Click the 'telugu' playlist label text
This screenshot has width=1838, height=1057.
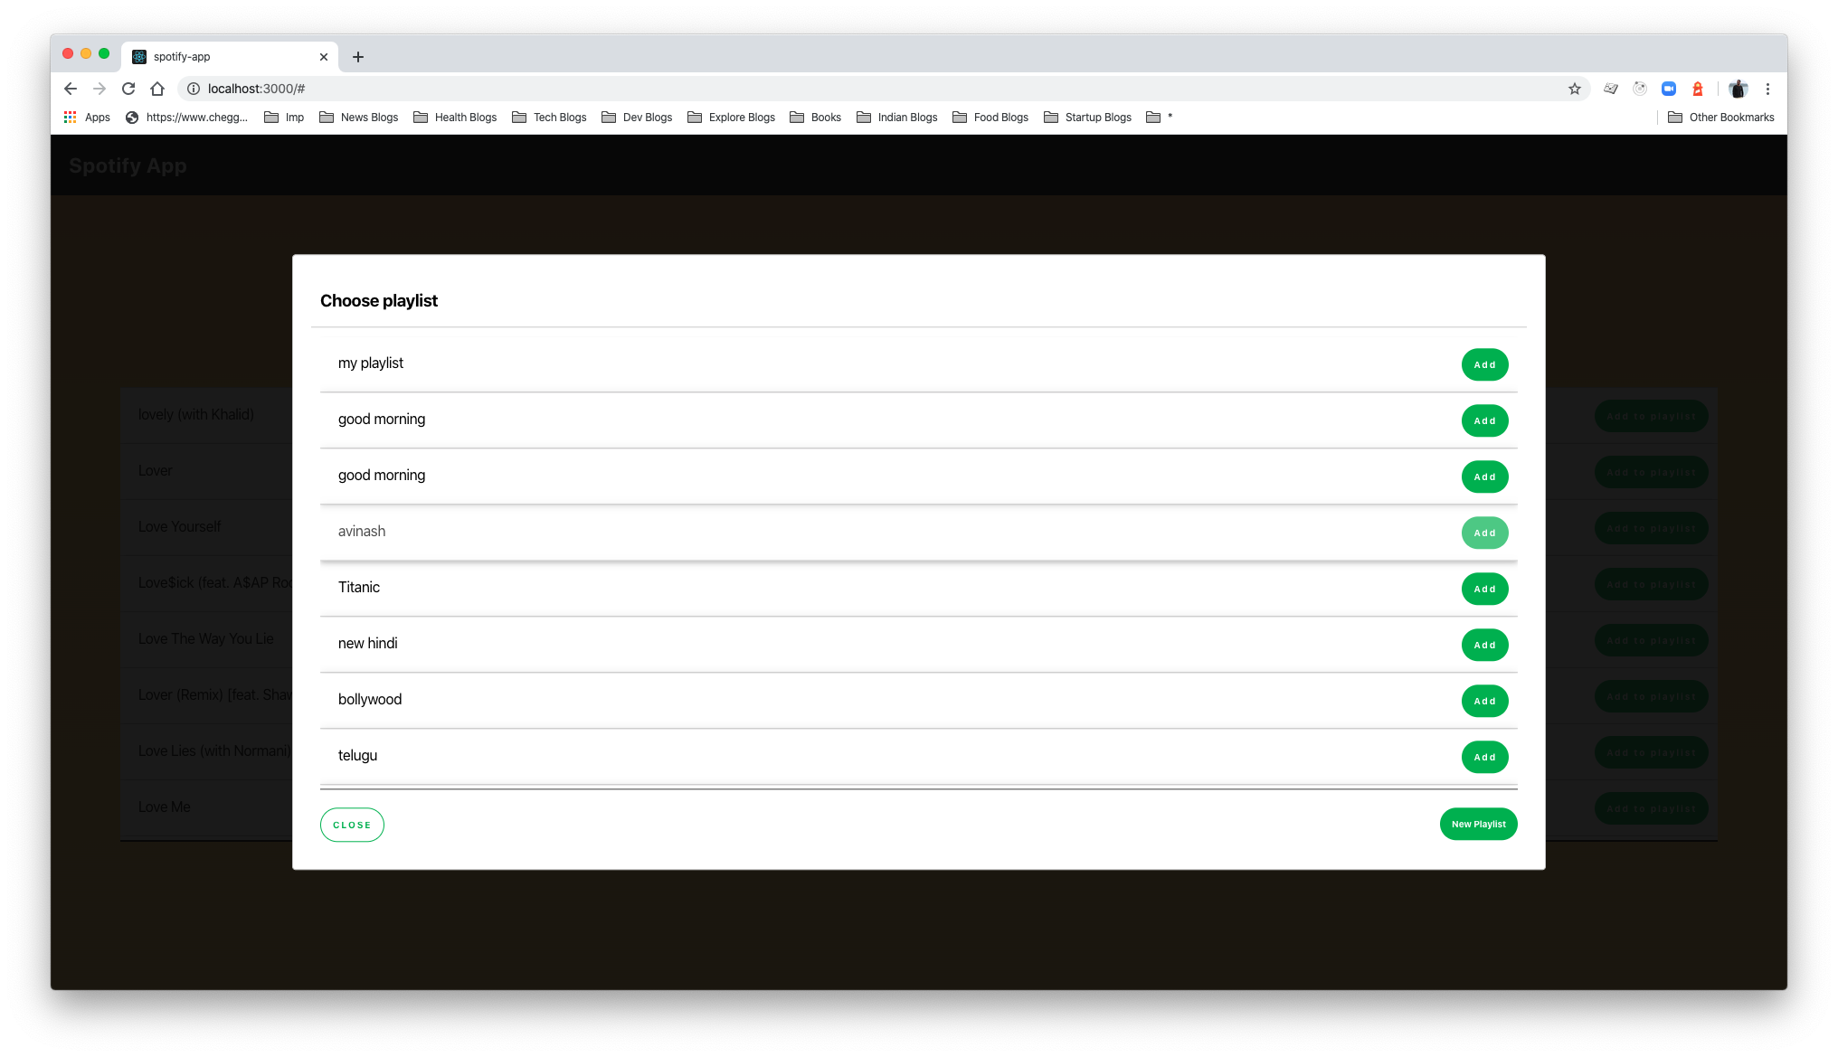[357, 754]
